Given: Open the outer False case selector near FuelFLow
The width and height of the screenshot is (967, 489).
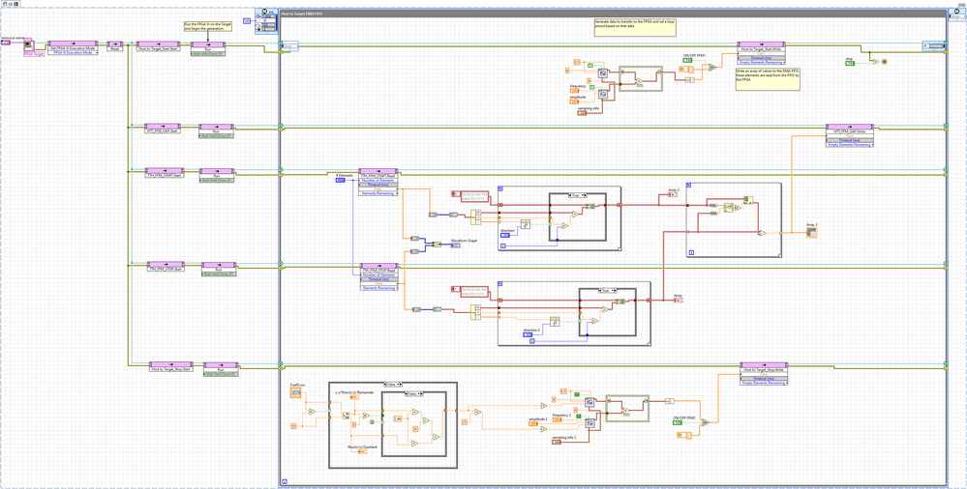Looking at the screenshot, I should click(392, 385).
